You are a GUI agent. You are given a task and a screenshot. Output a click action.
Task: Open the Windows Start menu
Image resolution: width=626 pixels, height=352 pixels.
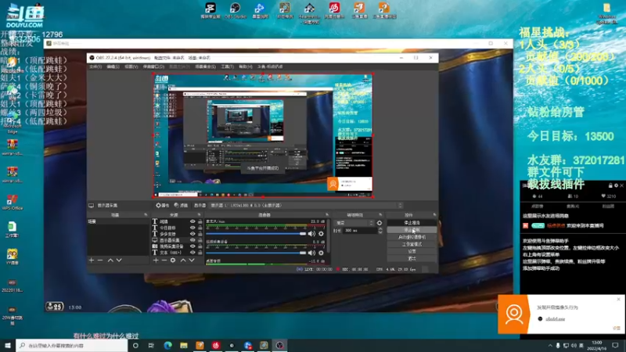(x=8, y=345)
